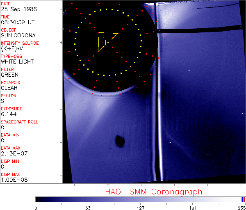The width and height of the screenshot is (246, 210).
Task: Click the color bar near value 127
Action: (x=140, y=199)
